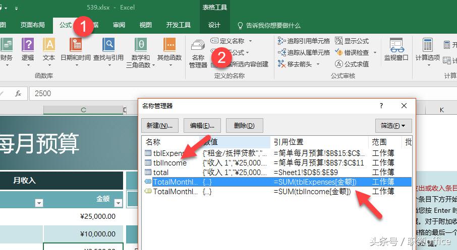
Task: Open the 筛选(F) filter dropdown
Action: pos(393,126)
